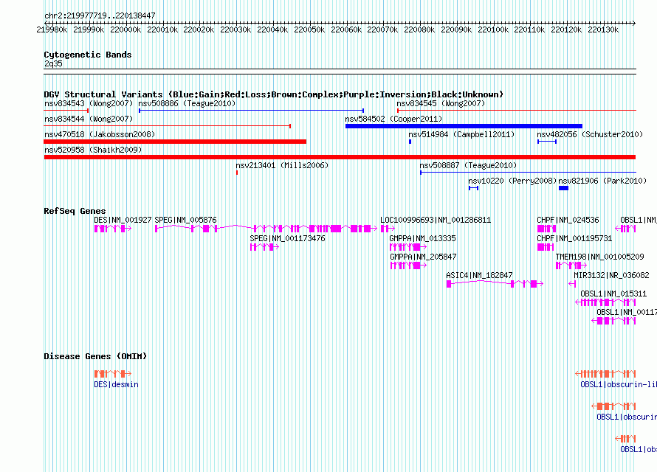The image size is (657, 472).
Task: Click the MIR3132|NR_036082 gene label
Action: [x=611, y=275]
